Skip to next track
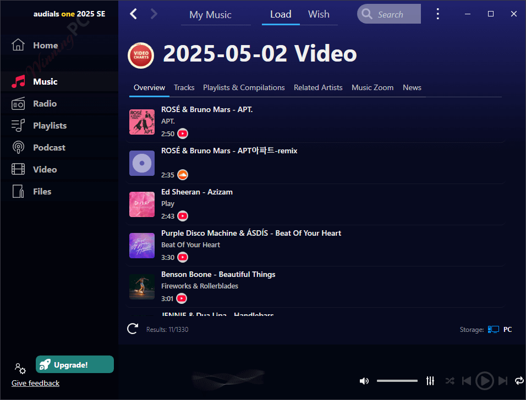The width and height of the screenshot is (526, 400). click(x=502, y=381)
